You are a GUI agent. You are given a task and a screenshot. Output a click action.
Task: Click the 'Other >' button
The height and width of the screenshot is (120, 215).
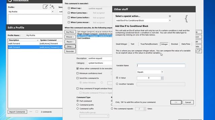70,47
